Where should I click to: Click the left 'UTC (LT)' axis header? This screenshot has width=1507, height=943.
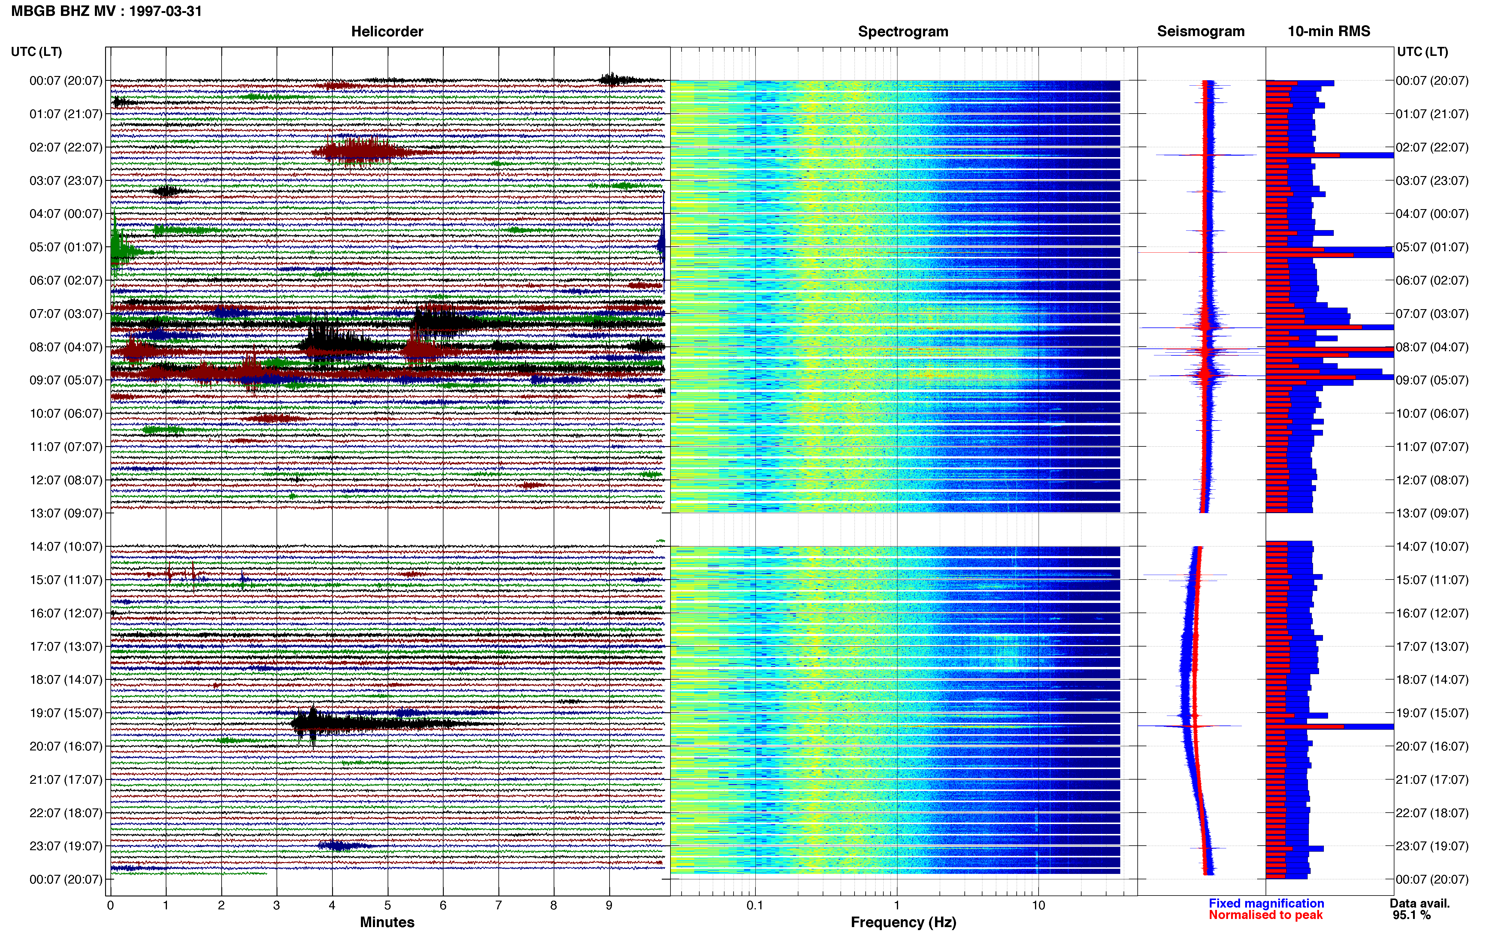pyautogui.click(x=37, y=52)
